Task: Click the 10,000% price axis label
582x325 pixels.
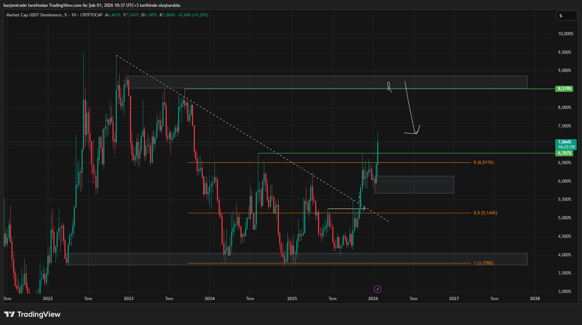Action: (565, 34)
